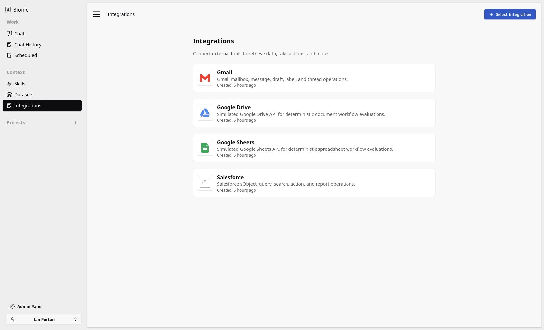Open the Google Sheets integration title

pos(235,142)
